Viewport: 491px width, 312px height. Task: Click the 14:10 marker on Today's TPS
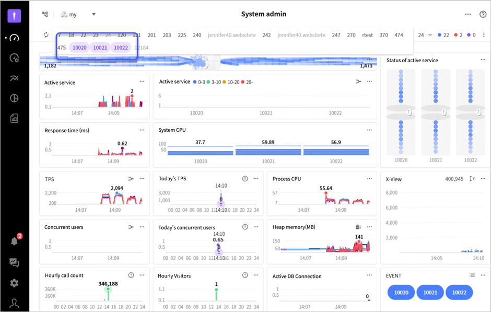click(x=221, y=186)
